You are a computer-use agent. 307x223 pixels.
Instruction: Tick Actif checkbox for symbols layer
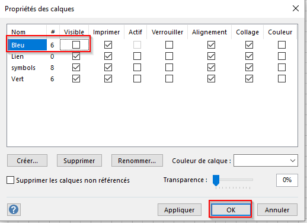coord(137,68)
